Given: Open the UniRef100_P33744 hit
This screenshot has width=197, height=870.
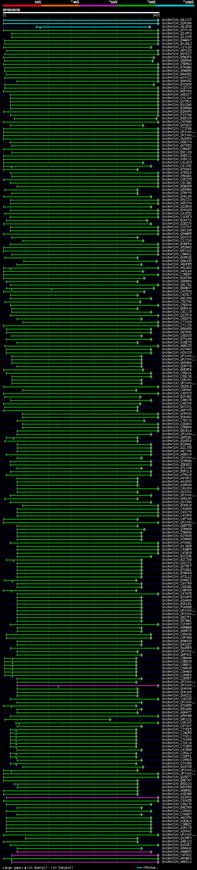Looking at the screenshot, I should click(x=176, y=115).
